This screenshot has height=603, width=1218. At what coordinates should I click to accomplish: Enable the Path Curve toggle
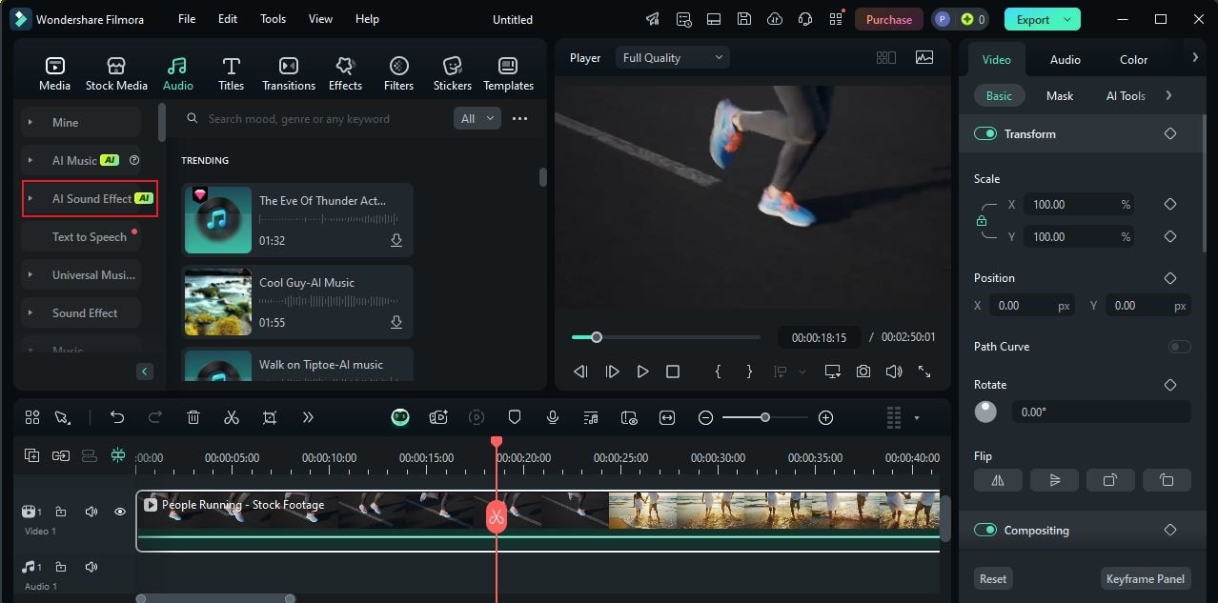[1179, 347]
